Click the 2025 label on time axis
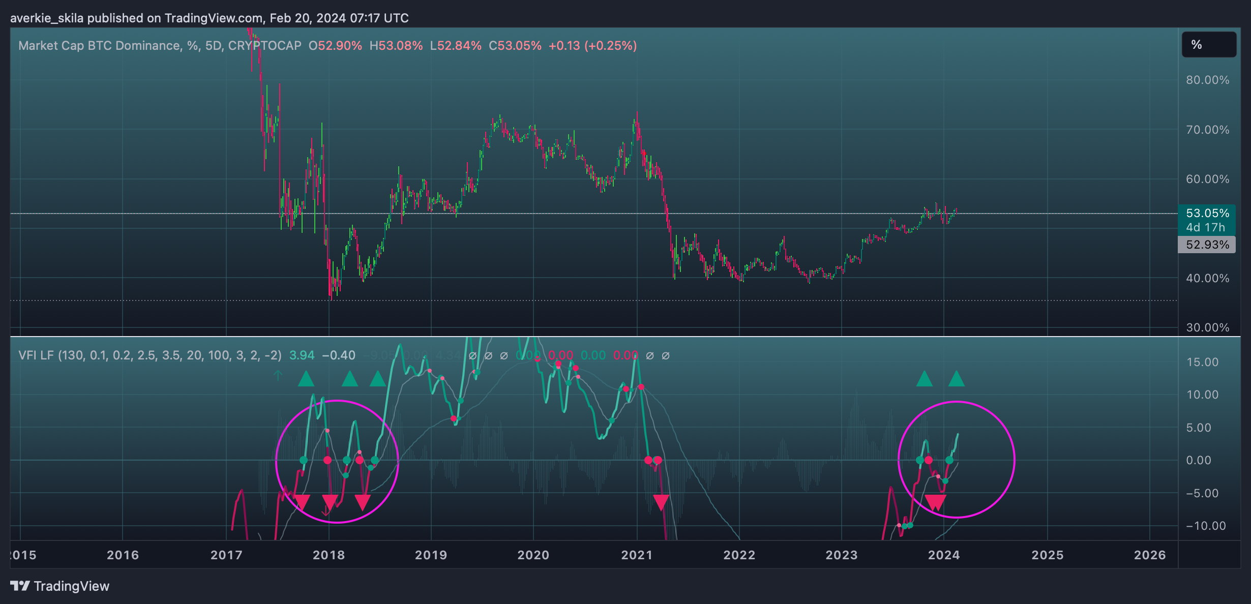The image size is (1251, 604). [1048, 555]
